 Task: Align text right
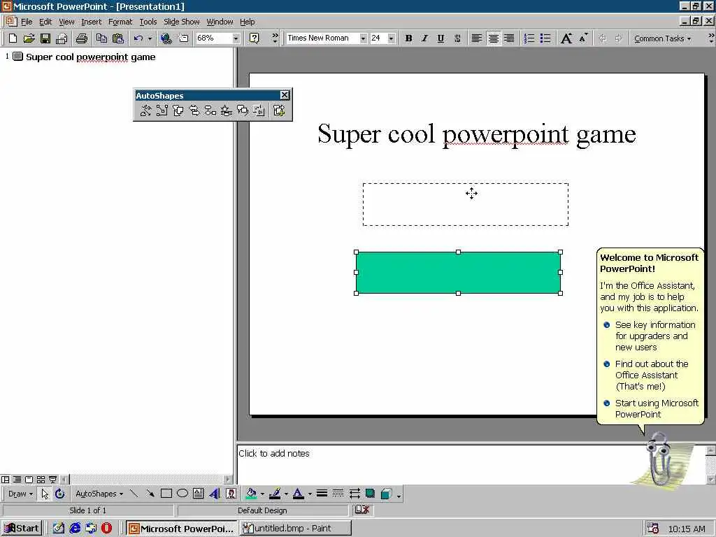[509, 38]
